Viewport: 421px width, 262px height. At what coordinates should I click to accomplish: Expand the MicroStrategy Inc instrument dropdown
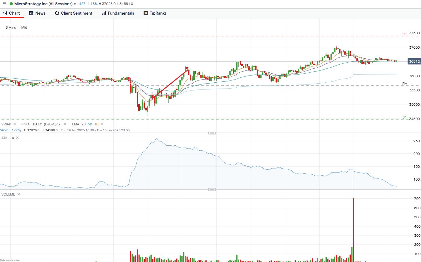(x=75, y=4)
